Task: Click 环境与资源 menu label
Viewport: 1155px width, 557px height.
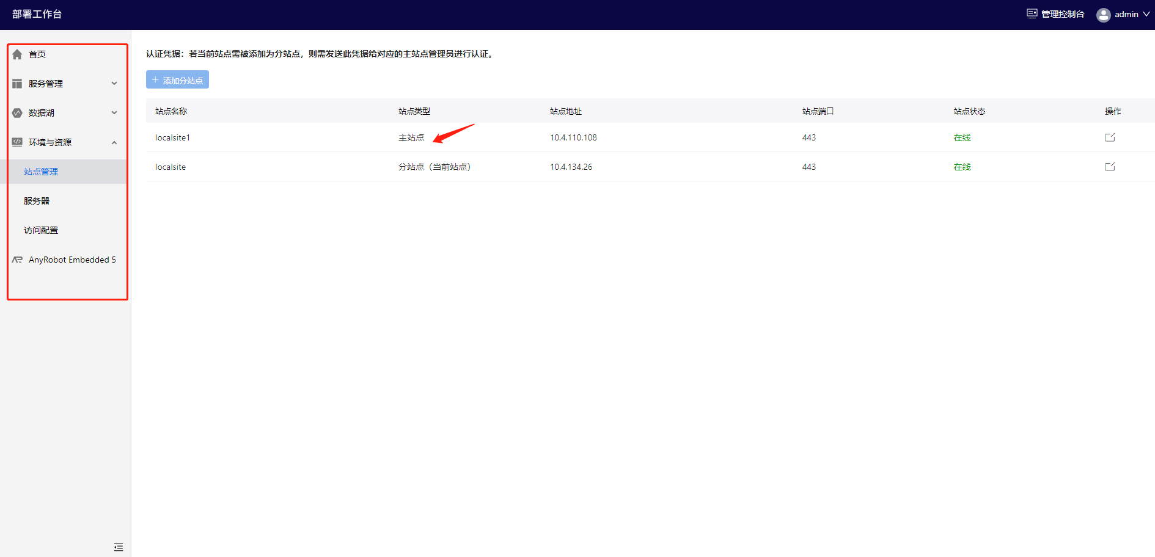Action: pyautogui.click(x=50, y=142)
